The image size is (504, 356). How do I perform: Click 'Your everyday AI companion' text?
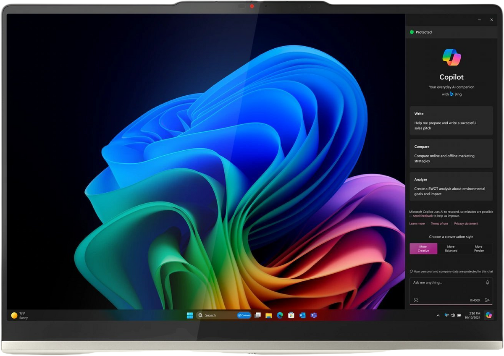click(451, 87)
